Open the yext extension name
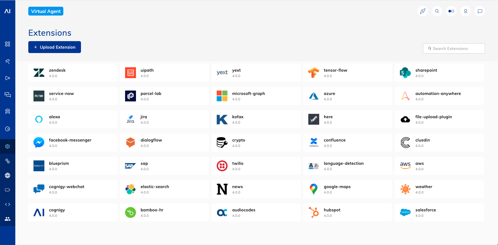 pos(236,70)
